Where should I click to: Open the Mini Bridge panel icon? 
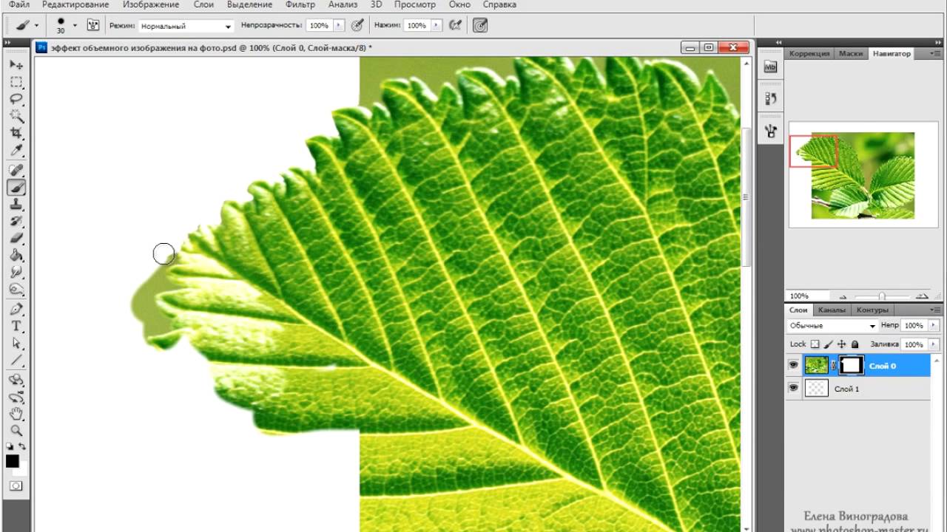pyautogui.click(x=770, y=66)
